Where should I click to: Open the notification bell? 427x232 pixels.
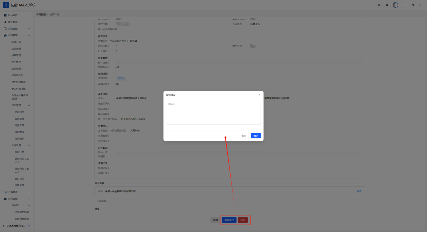point(387,5)
